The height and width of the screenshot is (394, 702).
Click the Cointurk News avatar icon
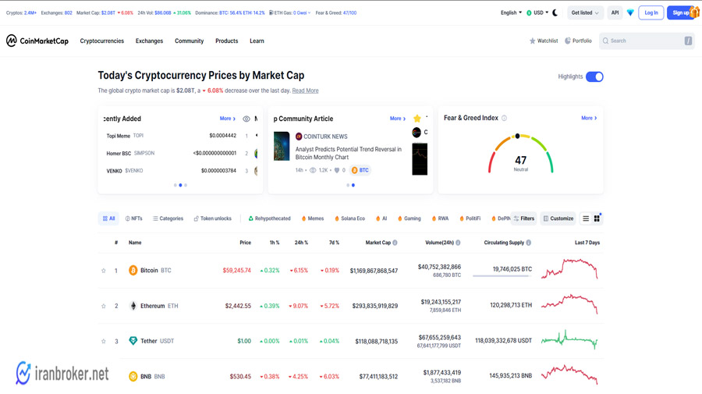coord(299,137)
